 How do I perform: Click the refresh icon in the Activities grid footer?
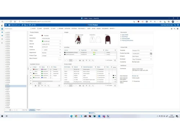point(115,60)
